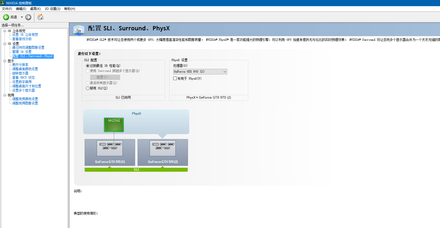Screen dimensions: 440x228
Task: Open the Home page icon
Action: (x=40, y=17)
